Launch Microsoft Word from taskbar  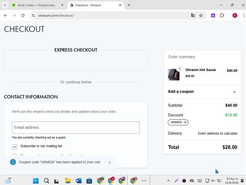pos(78,181)
